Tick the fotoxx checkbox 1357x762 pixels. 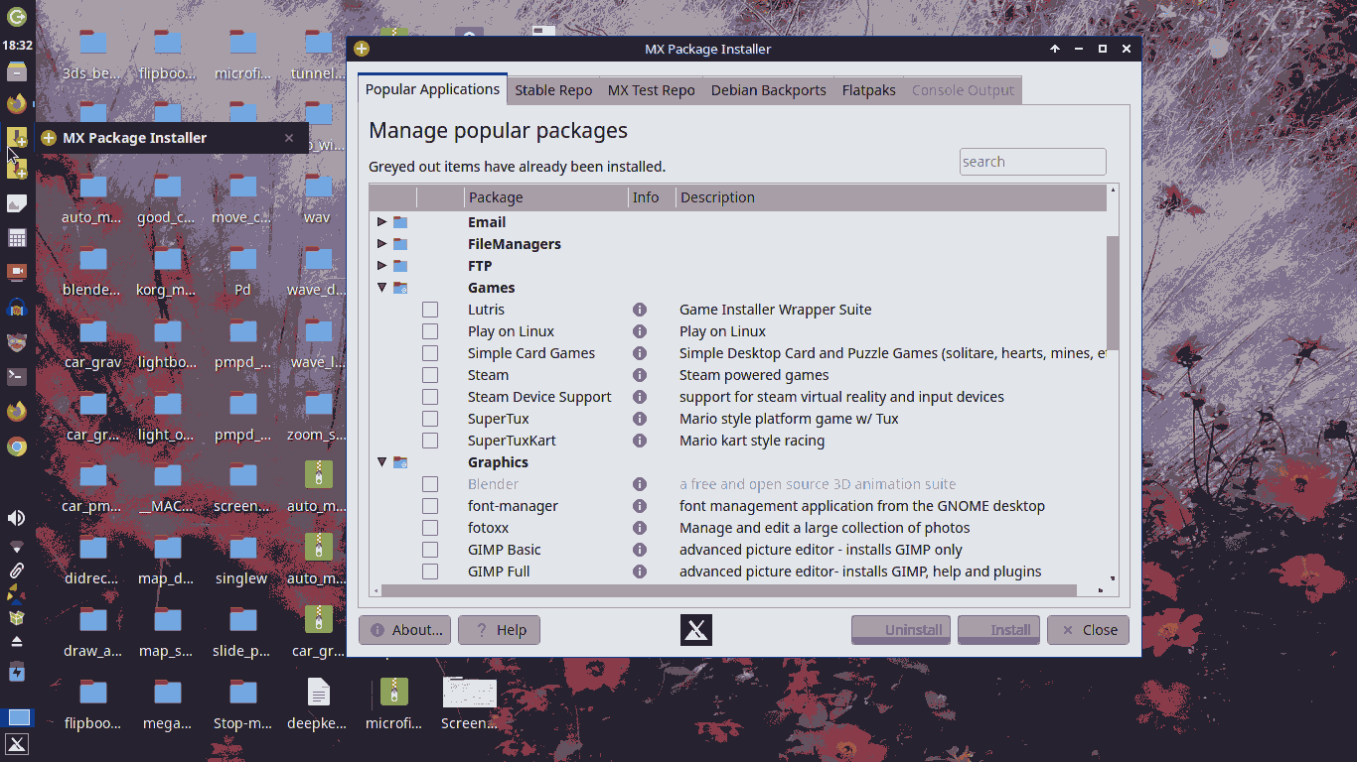click(430, 528)
